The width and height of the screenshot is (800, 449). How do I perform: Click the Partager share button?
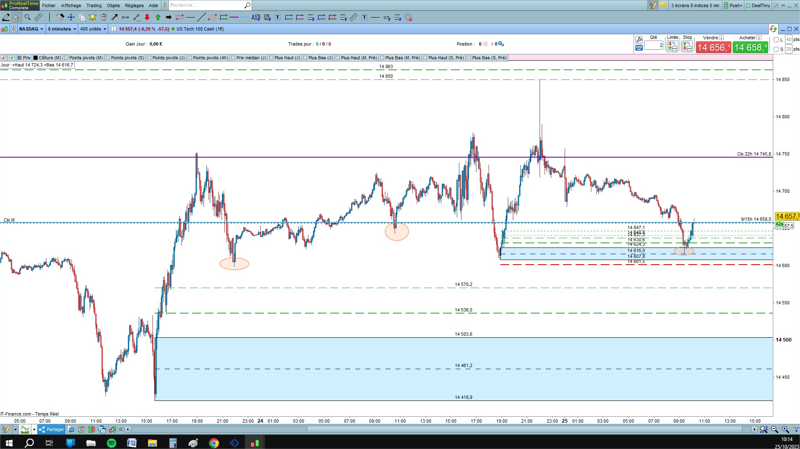click(51, 429)
